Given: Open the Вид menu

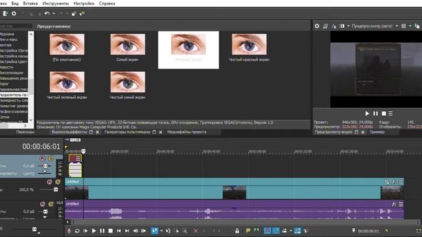Looking at the screenshot, I should (x=15, y=3).
